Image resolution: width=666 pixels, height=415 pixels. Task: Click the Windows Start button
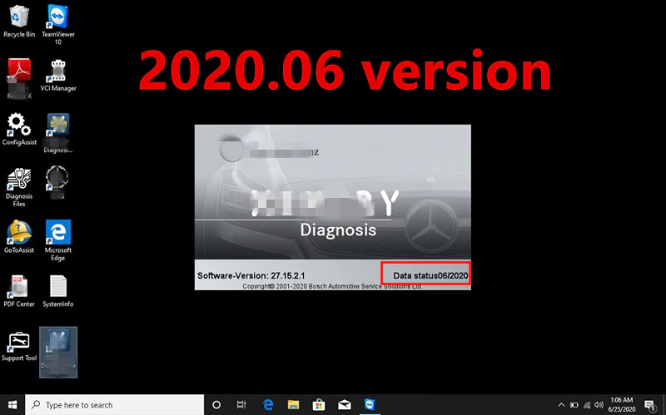click(x=12, y=405)
